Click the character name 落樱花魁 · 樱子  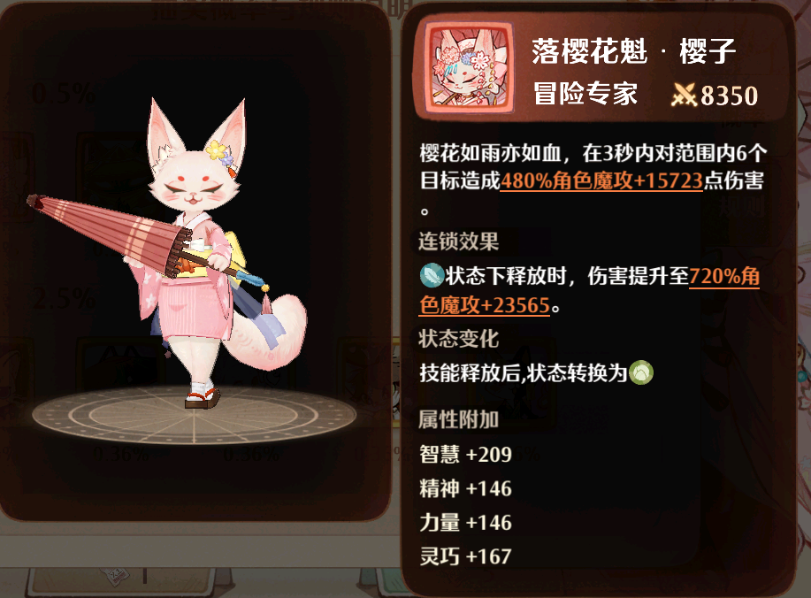633,51
